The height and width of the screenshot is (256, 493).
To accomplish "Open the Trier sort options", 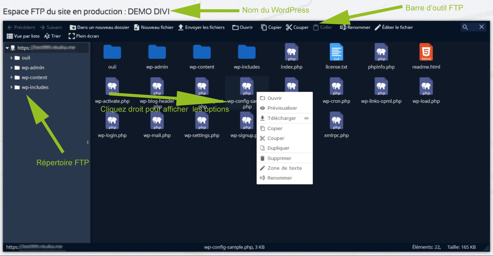I will click(x=52, y=36).
